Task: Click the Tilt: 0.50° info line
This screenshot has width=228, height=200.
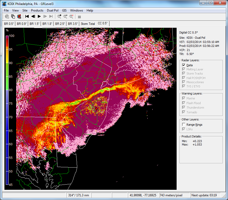Action: [x=187, y=54]
